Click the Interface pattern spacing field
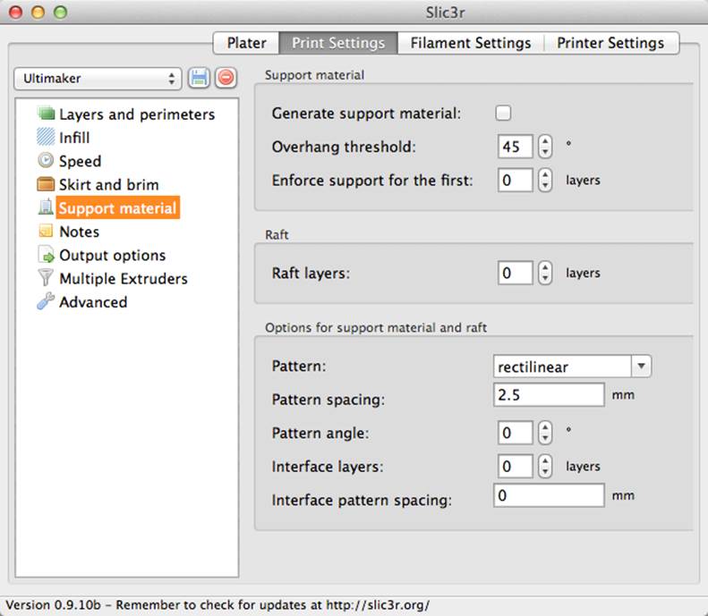 point(549,495)
